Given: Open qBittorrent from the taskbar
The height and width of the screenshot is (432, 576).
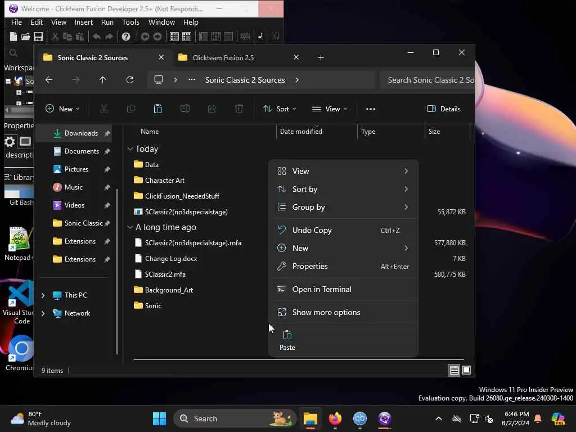Looking at the screenshot, I should pos(359,418).
